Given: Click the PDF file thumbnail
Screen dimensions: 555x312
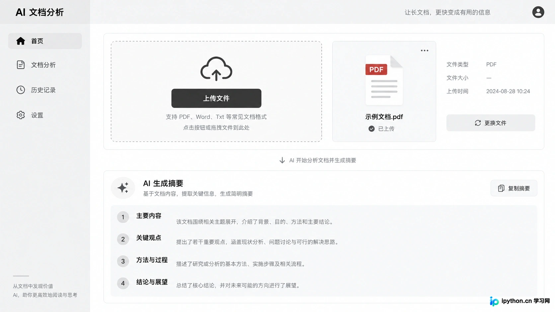Looking at the screenshot, I should click(x=384, y=80).
